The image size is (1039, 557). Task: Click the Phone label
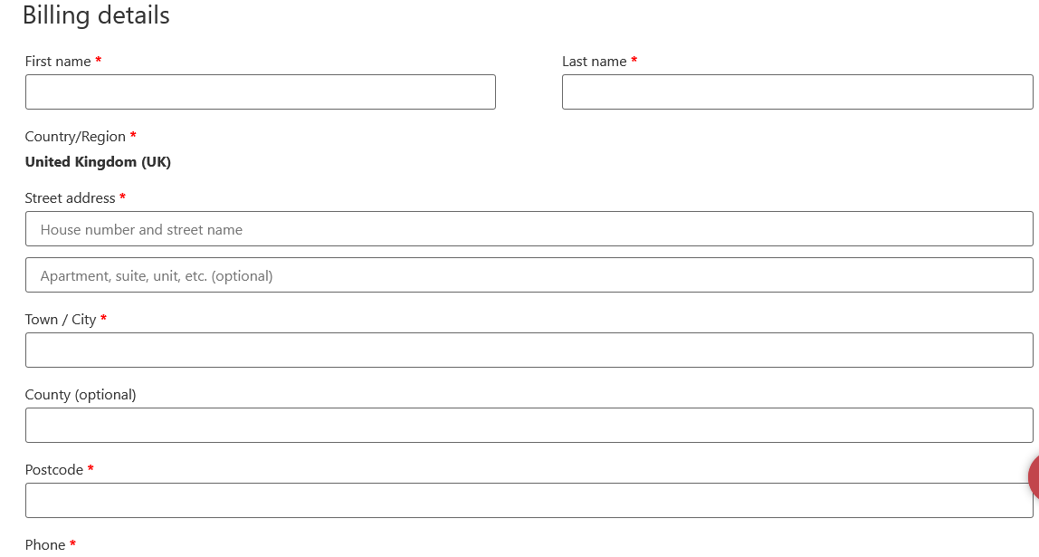(x=45, y=544)
